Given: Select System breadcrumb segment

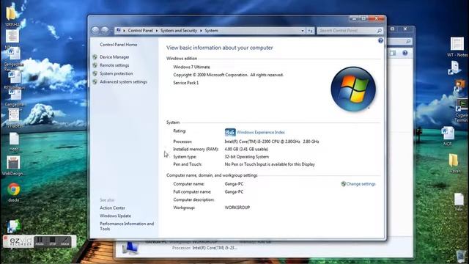Looking at the screenshot, I should [212, 31].
